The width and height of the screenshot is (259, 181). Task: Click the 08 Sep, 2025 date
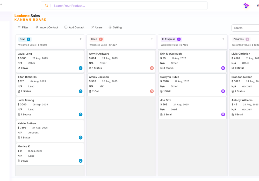(x=40, y=104)
